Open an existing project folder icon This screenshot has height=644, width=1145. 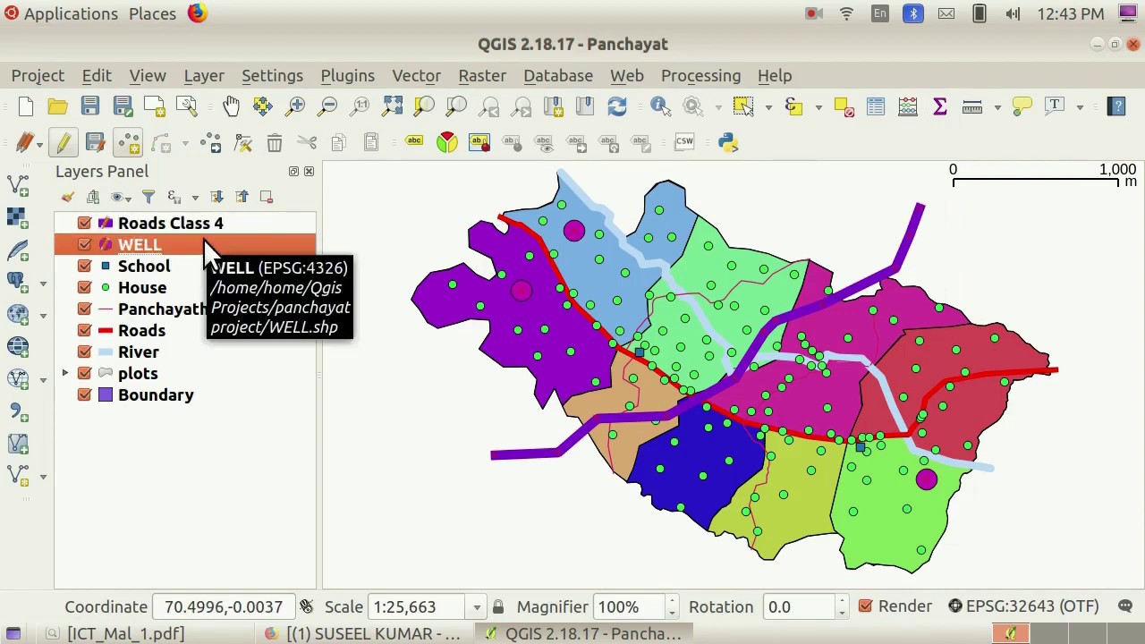click(57, 106)
